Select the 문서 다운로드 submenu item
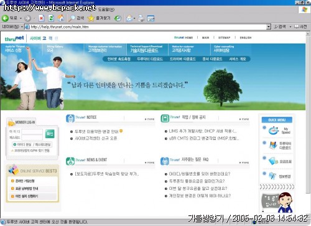The width and height of the screenshot is (311, 226). click(x=212, y=59)
